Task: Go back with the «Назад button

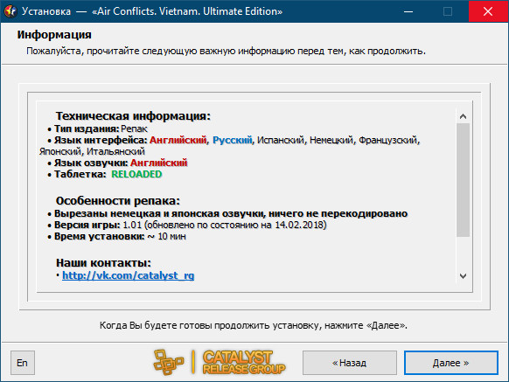Action: 350,363
